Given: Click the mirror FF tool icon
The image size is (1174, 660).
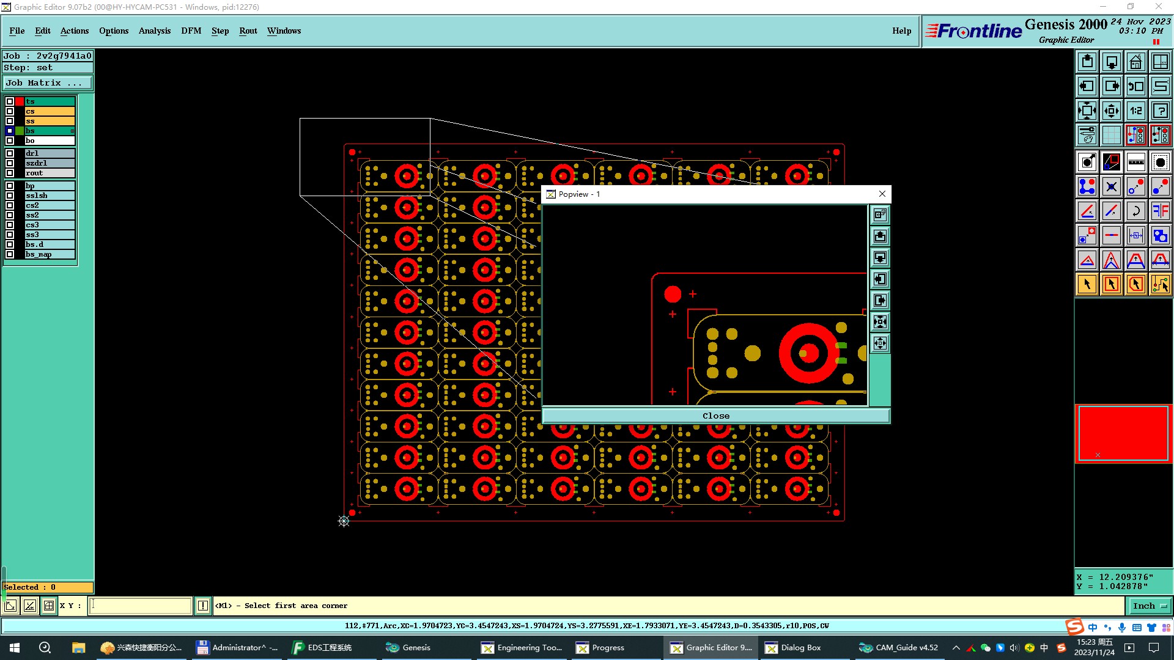Looking at the screenshot, I should pos(1160,211).
